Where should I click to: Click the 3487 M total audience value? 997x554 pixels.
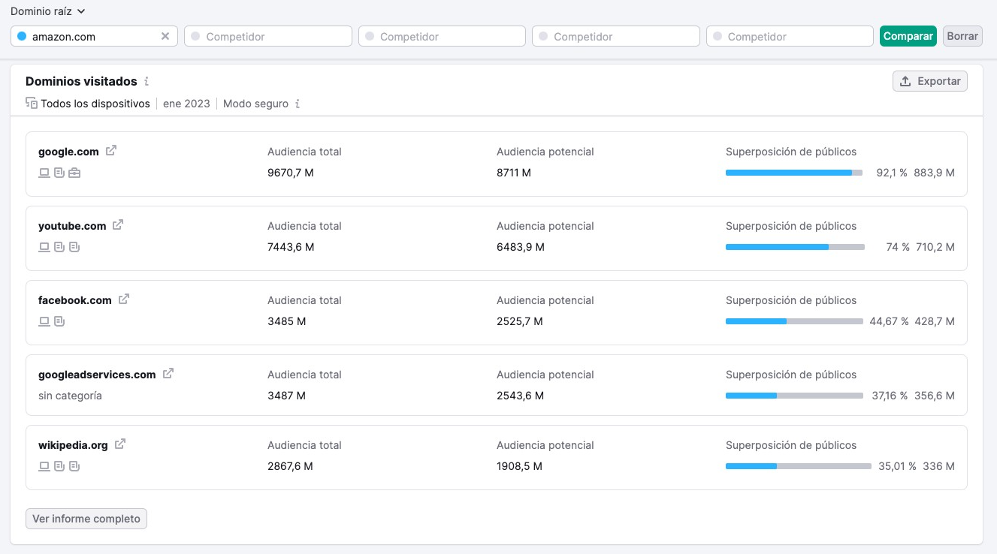[287, 396]
